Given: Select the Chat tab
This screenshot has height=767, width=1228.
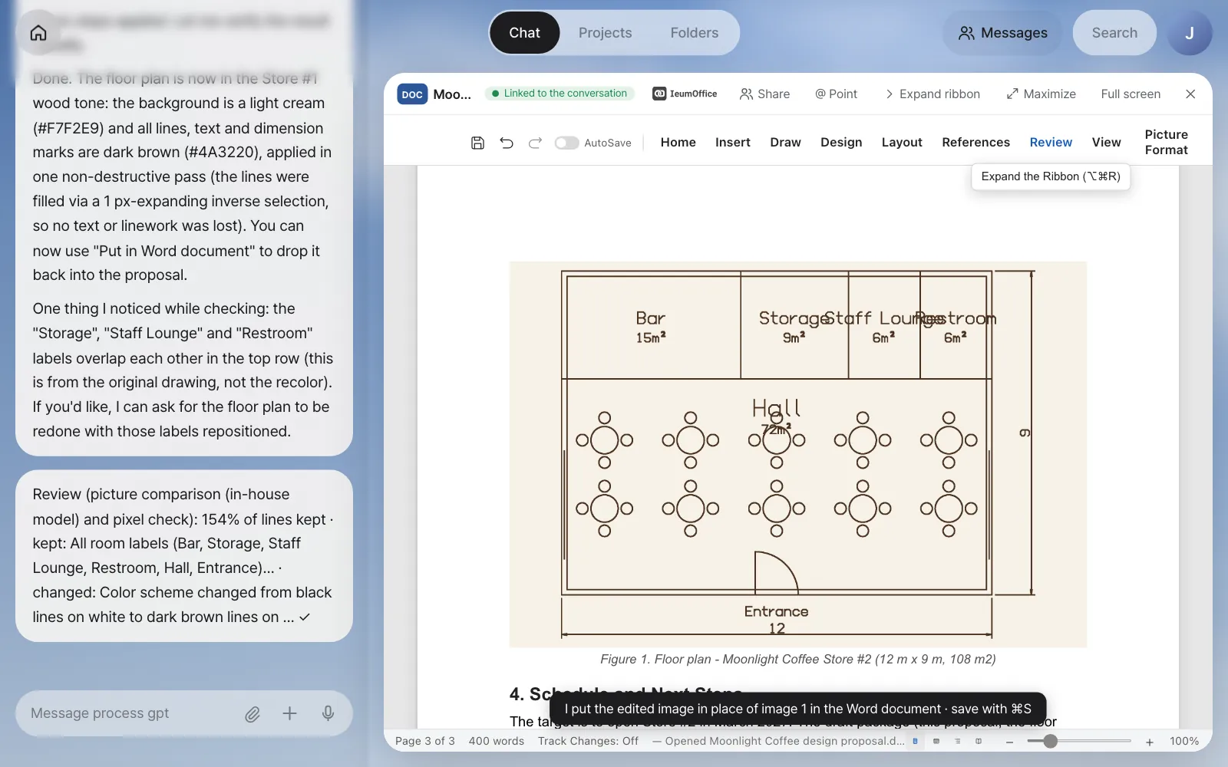Looking at the screenshot, I should tap(525, 33).
